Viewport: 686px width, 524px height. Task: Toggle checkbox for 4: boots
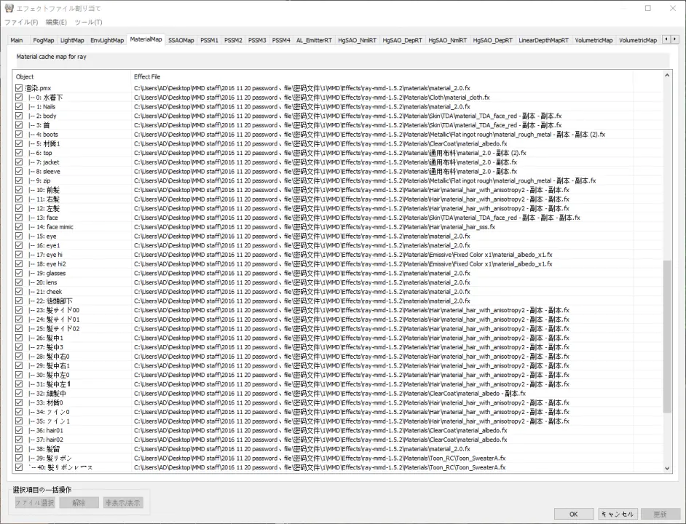pyautogui.click(x=19, y=135)
